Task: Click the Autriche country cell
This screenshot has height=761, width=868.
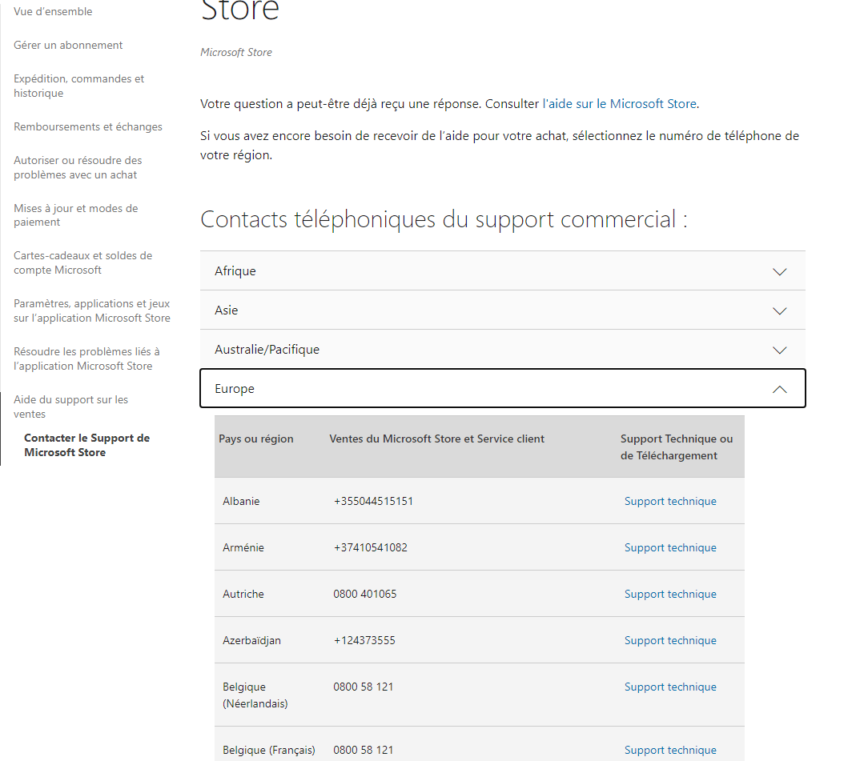Action: pos(243,594)
